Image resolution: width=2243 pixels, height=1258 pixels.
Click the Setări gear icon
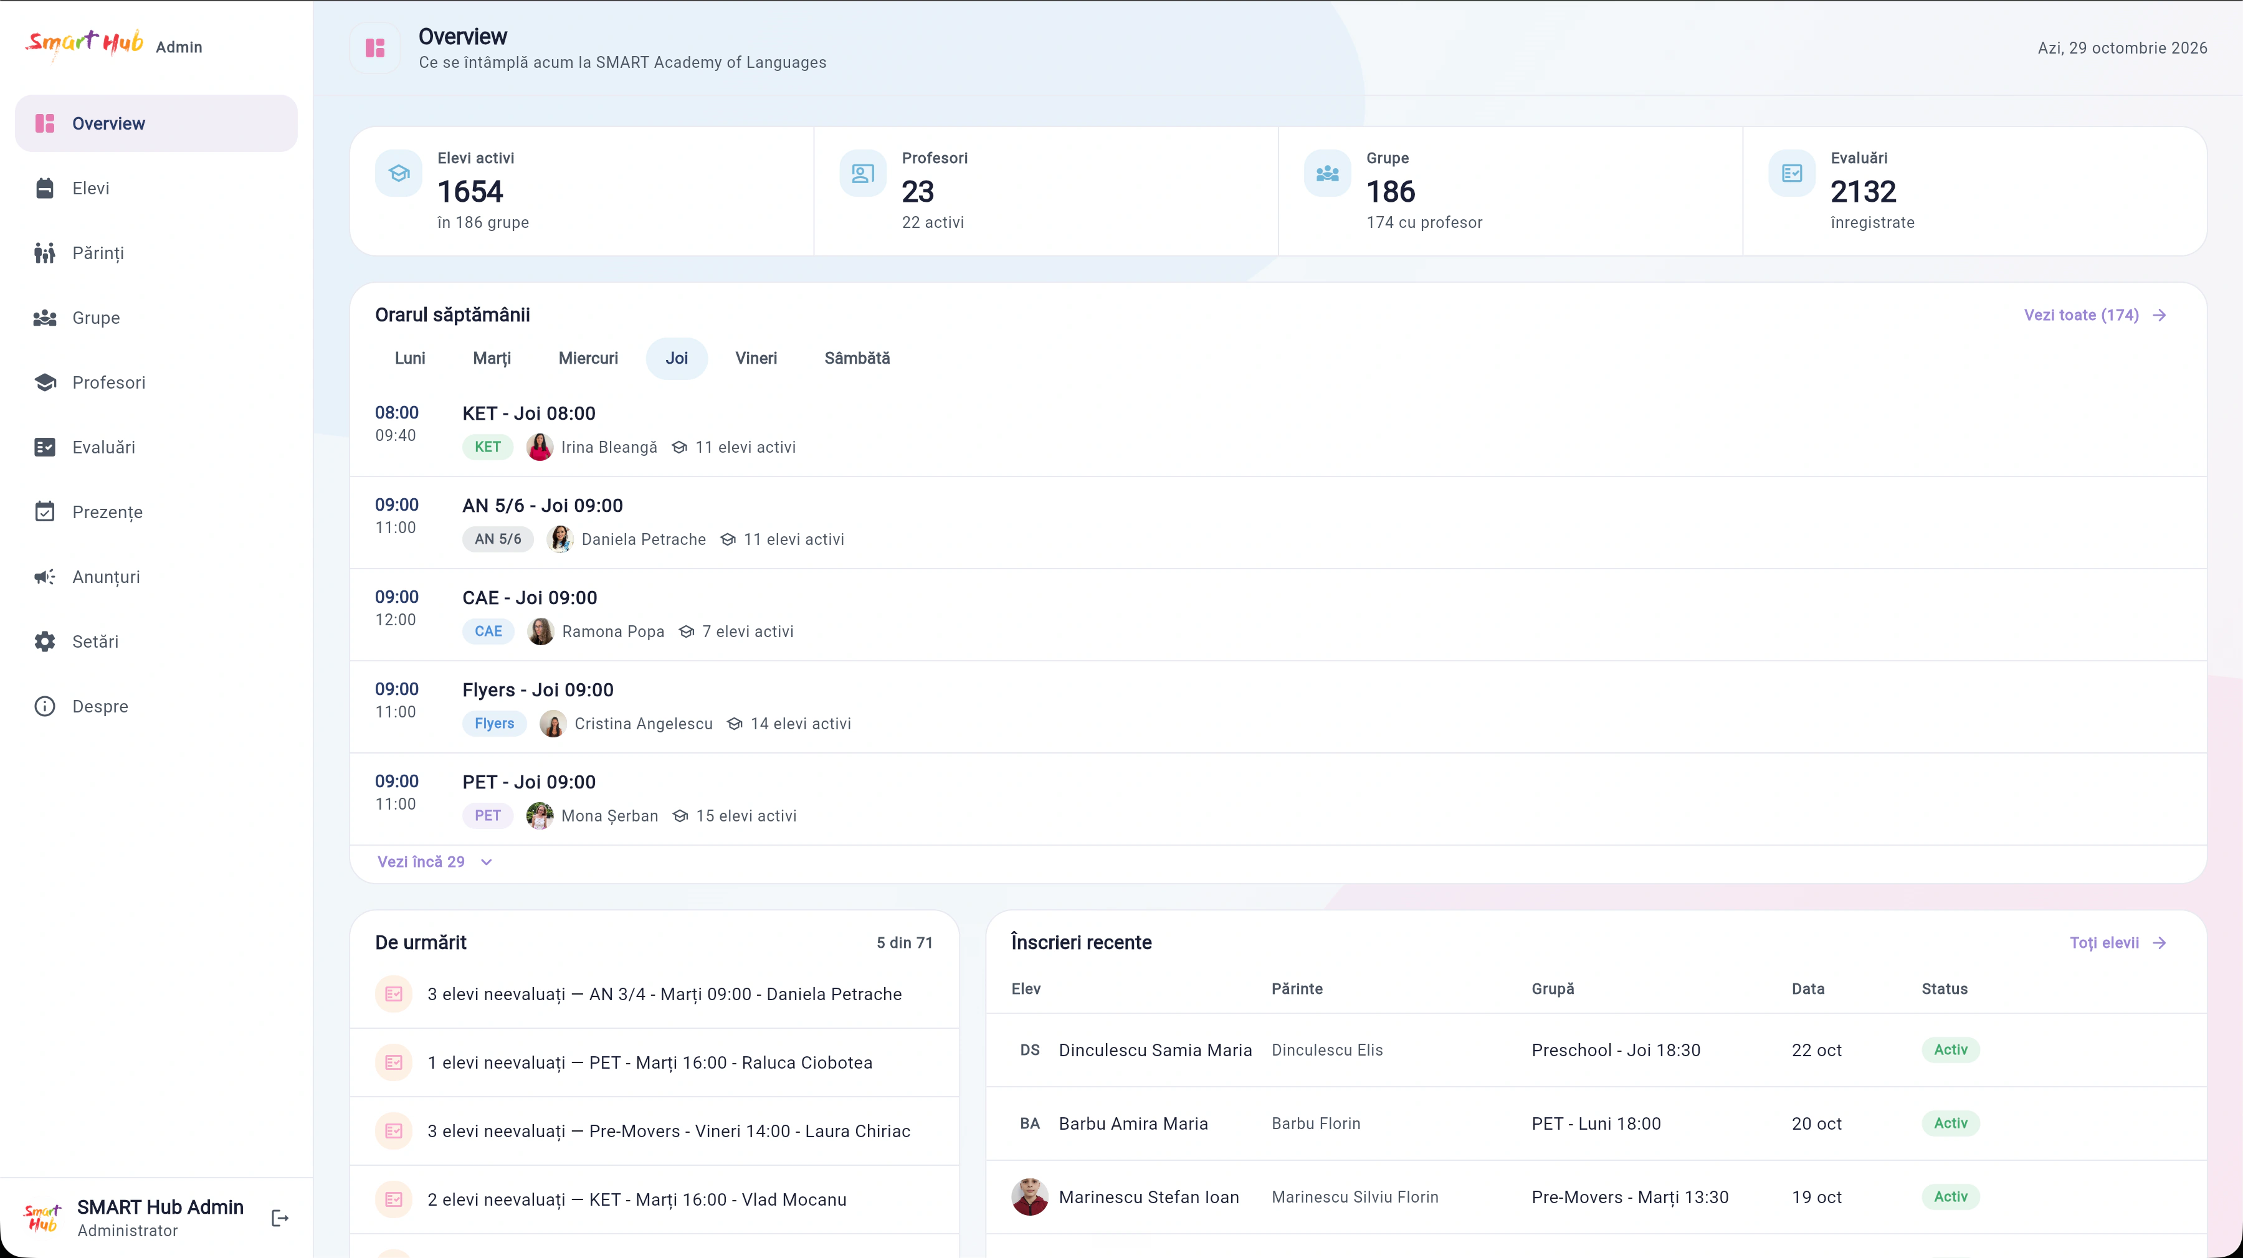[45, 641]
